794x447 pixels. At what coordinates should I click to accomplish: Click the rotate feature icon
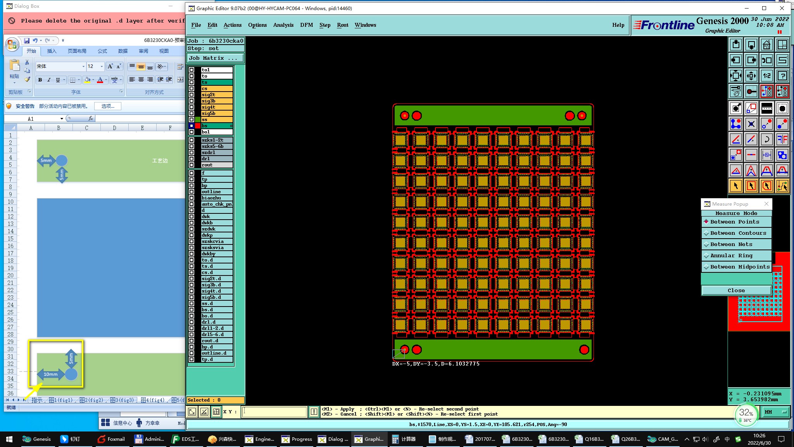point(766,139)
